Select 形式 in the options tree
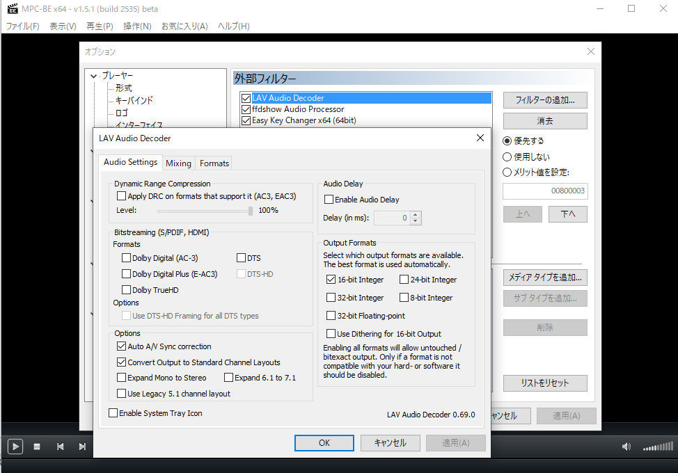Viewport: 678px width, 473px height. pos(124,88)
